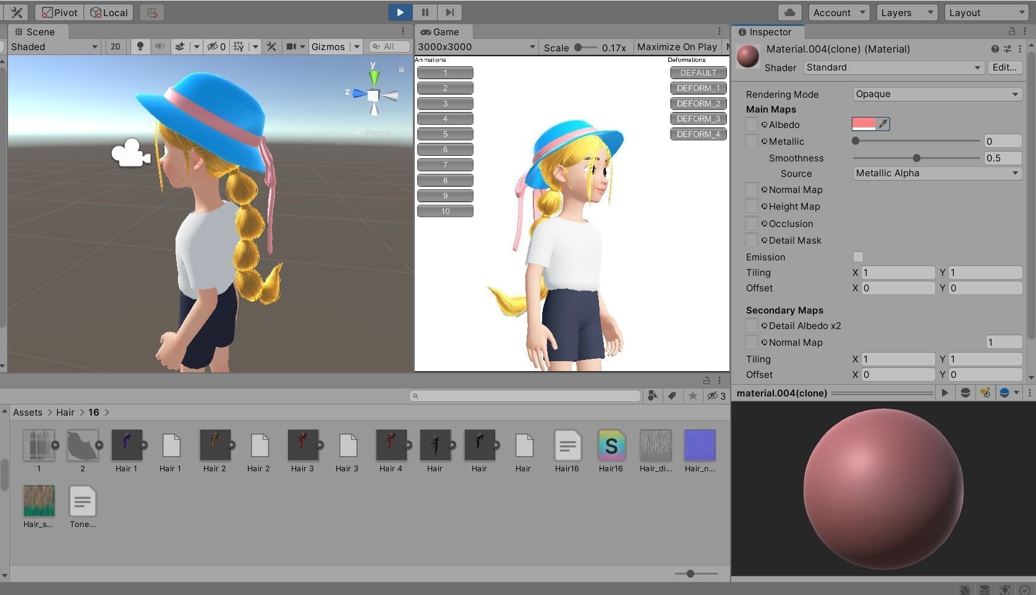Select the Hair16 shader asset with S icon
1036x595 pixels.
611,445
